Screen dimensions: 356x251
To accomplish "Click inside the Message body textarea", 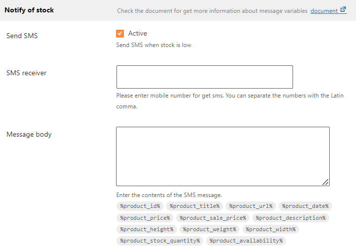I will [223, 156].
